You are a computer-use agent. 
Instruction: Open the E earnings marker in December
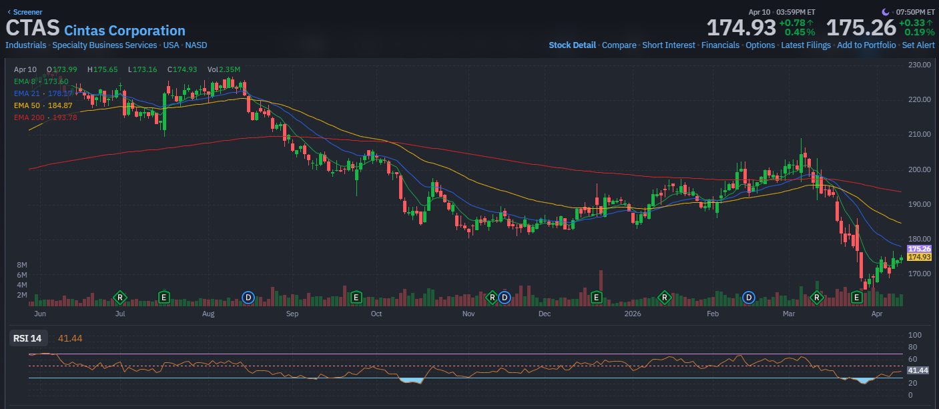point(597,297)
